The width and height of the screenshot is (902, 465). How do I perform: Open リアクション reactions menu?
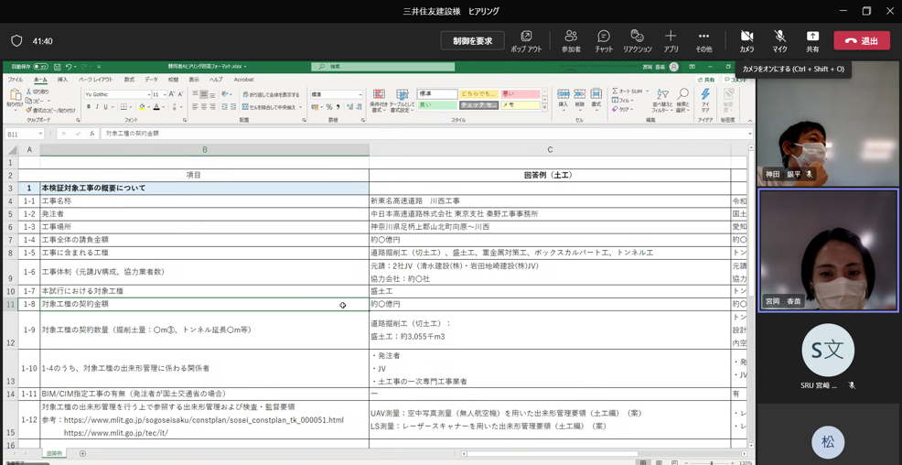pyautogui.click(x=637, y=40)
